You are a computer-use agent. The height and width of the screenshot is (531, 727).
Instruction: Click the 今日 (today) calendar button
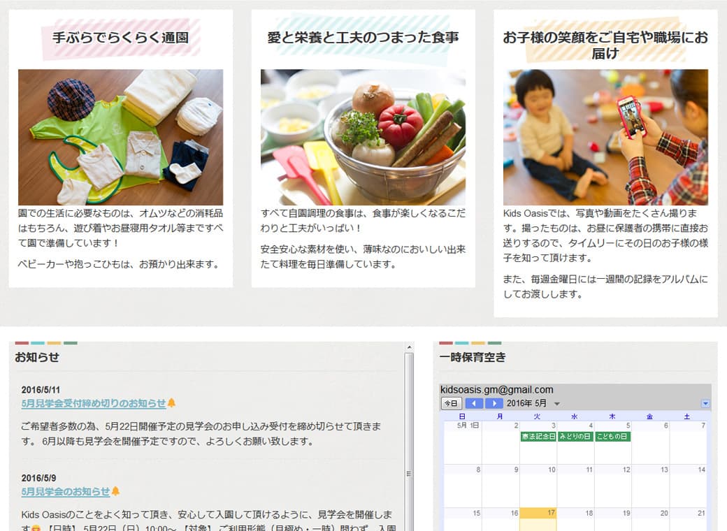coord(451,403)
